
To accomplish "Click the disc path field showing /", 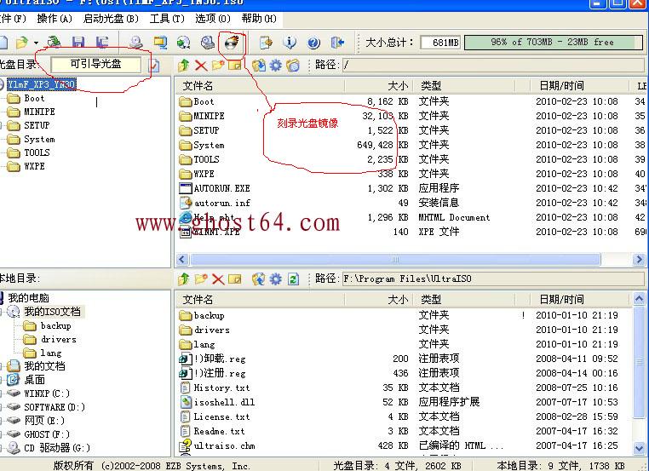I will pyautogui.click(x=492, y=65).
